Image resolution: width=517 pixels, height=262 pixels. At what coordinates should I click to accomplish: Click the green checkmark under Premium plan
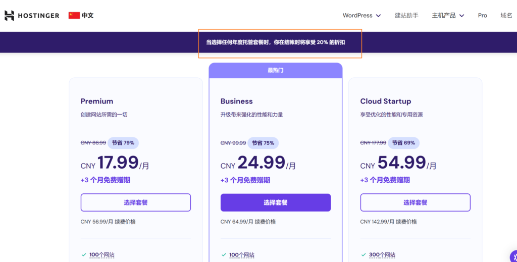point(84,255)
